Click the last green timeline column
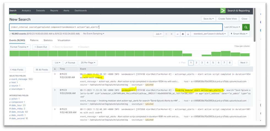Image resolution: width=270 pixels, height=131 pixels. coord(245,55)
